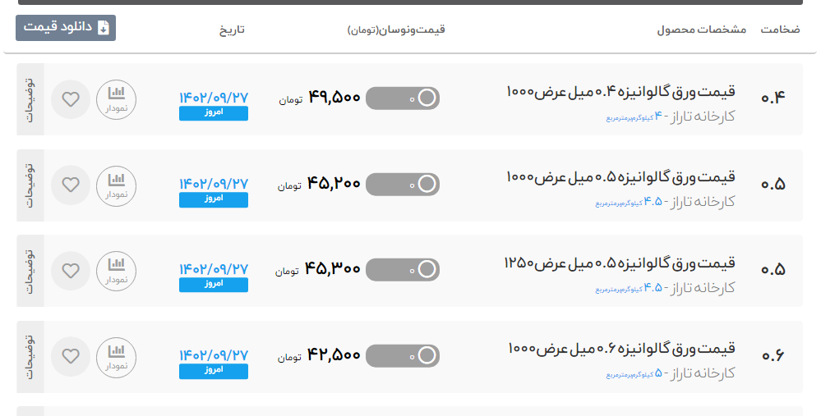
Task: Expand توضیحات panel for 45,200 row
Action: (x=30, y=185)
